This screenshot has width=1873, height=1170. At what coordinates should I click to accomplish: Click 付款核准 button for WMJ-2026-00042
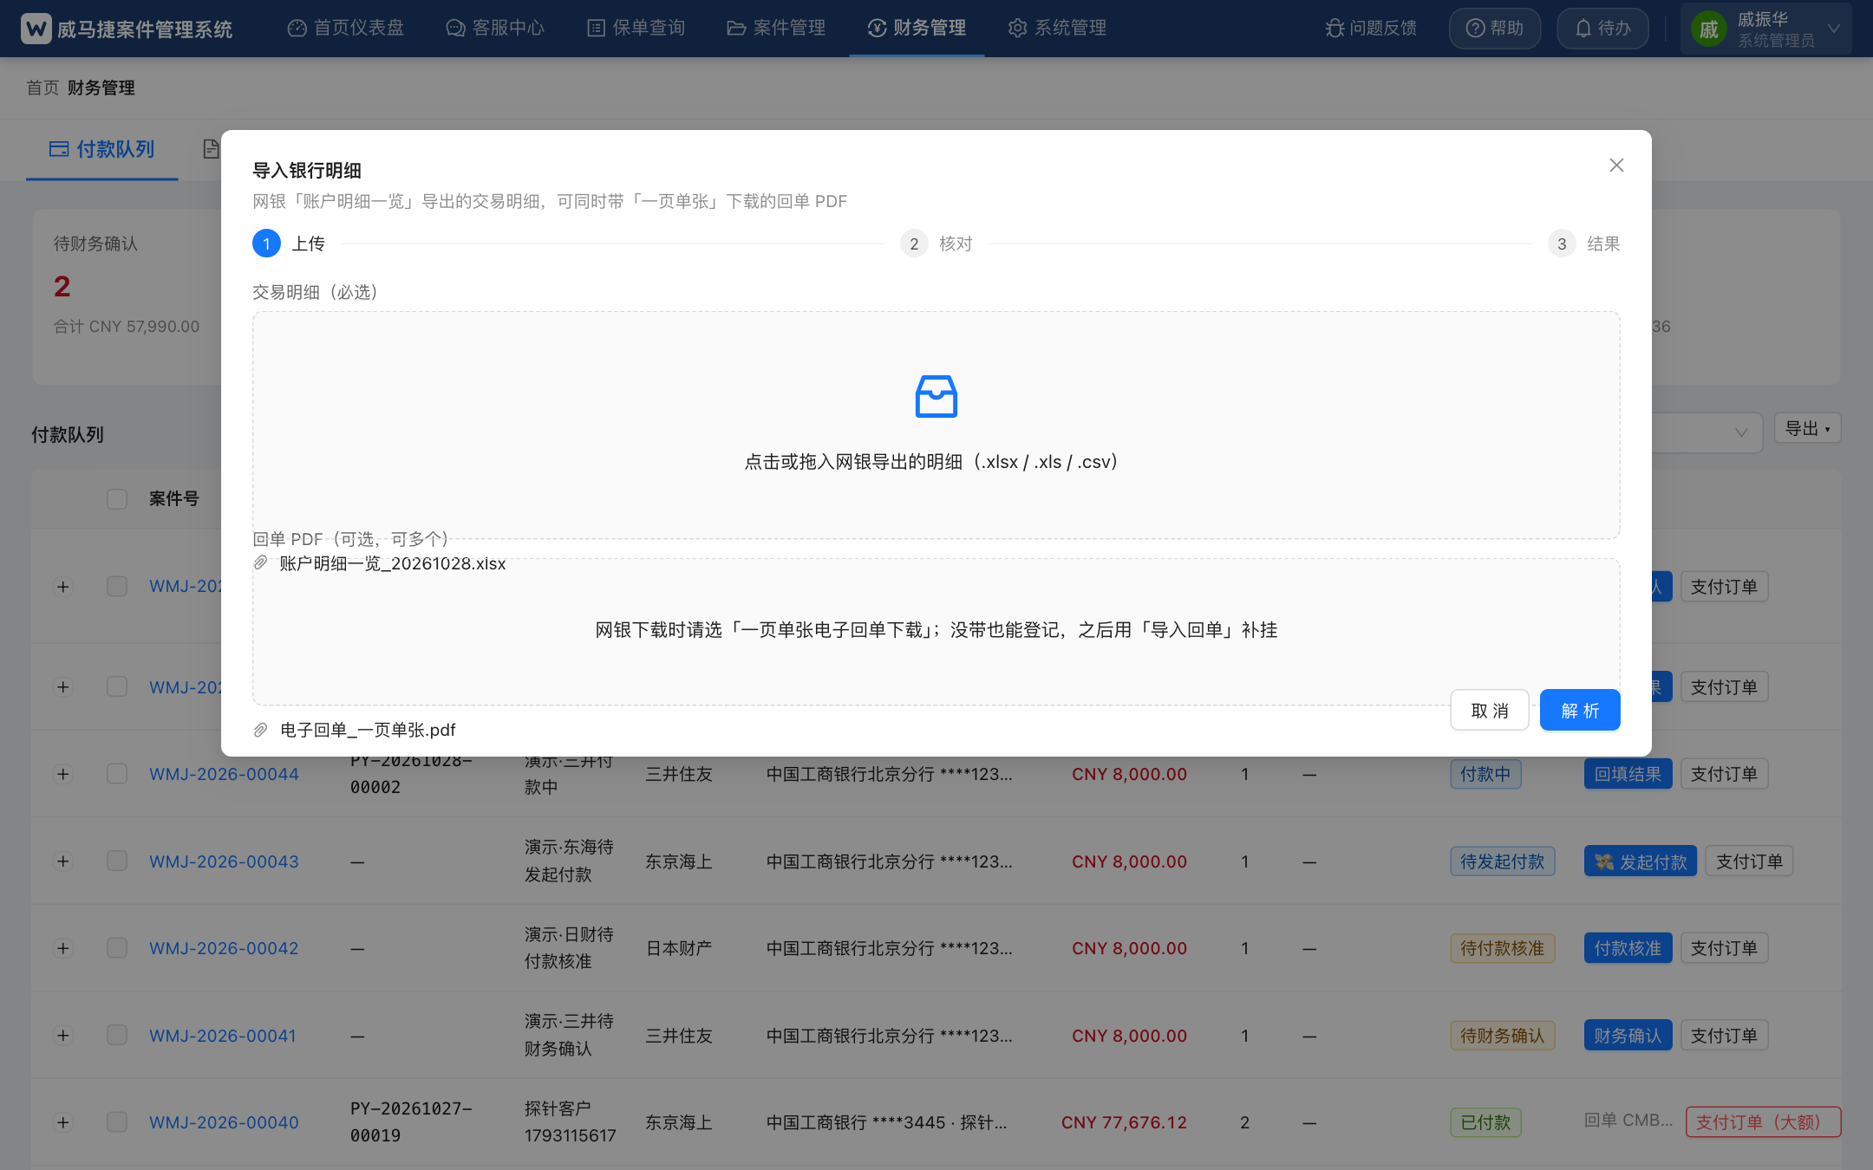point(1628,948)
